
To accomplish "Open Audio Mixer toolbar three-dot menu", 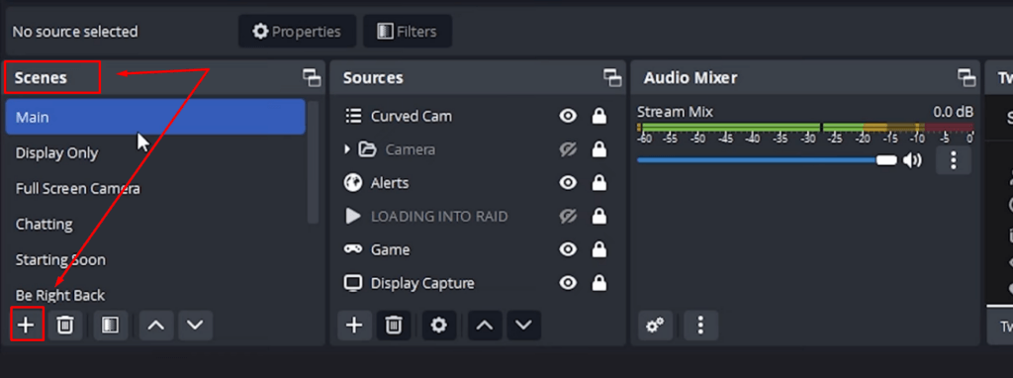I will click(701, 325).
